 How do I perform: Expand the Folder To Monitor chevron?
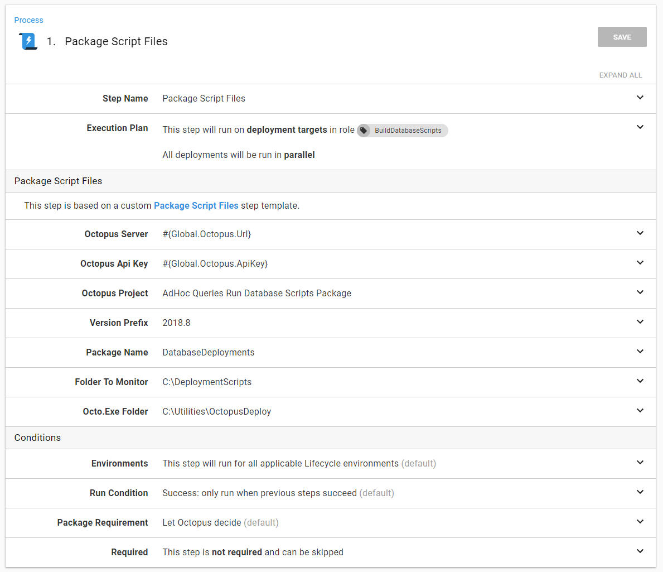640,381
